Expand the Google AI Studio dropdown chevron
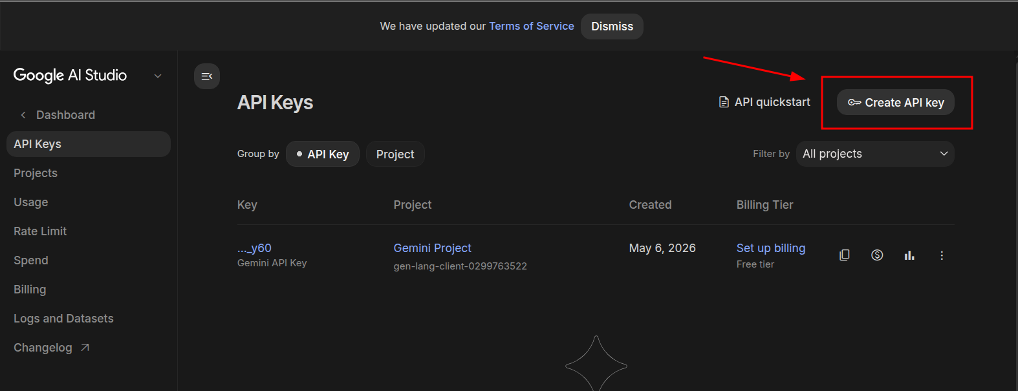Viewport: 1018px width, 391px height. [x=158, y=76]
